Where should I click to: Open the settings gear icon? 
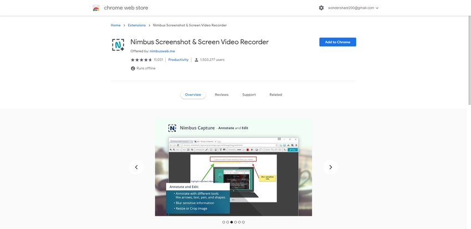click(x=321, y=8)
